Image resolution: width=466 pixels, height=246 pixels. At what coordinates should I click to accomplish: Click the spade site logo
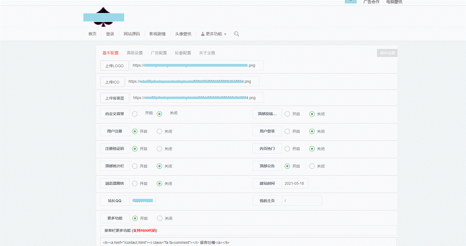click(x=103, y=17)
